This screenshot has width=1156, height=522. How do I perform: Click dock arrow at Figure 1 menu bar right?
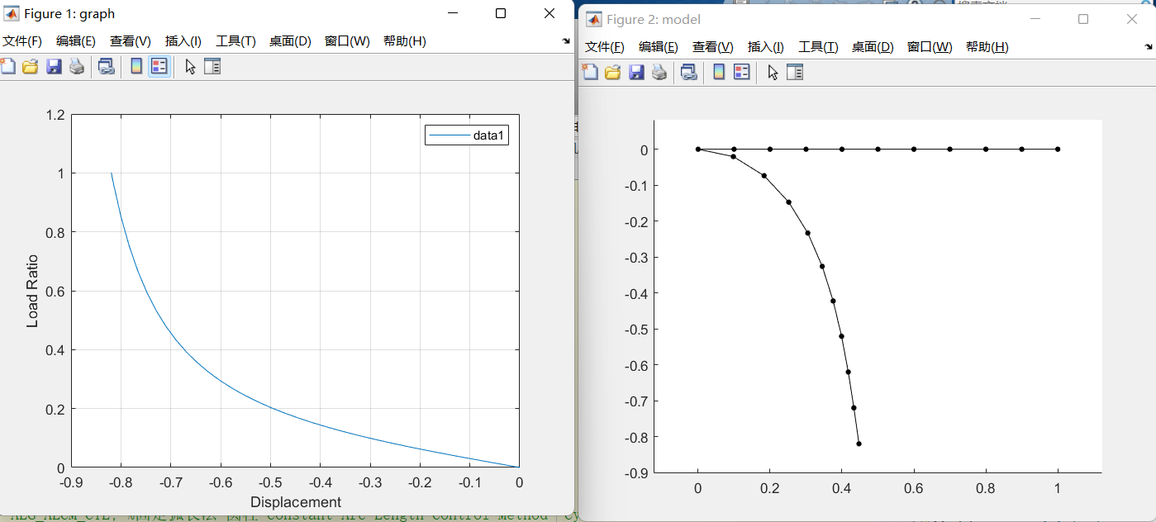(566, 41)
